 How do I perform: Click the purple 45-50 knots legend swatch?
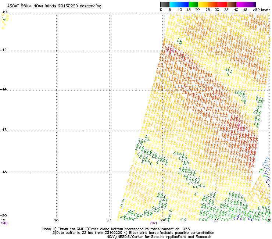click(x=251, y=4)
